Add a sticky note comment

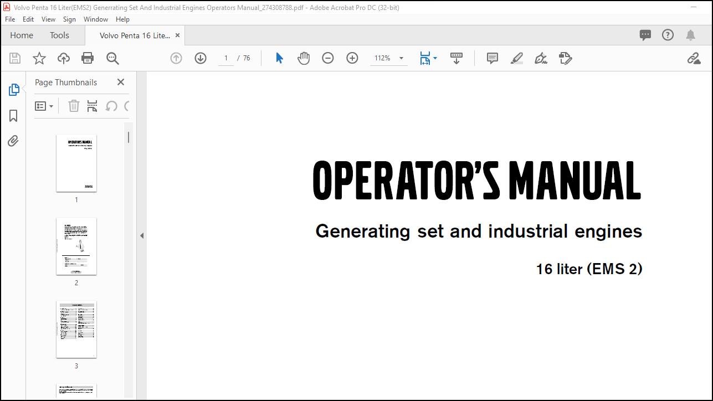coord(493,58)
